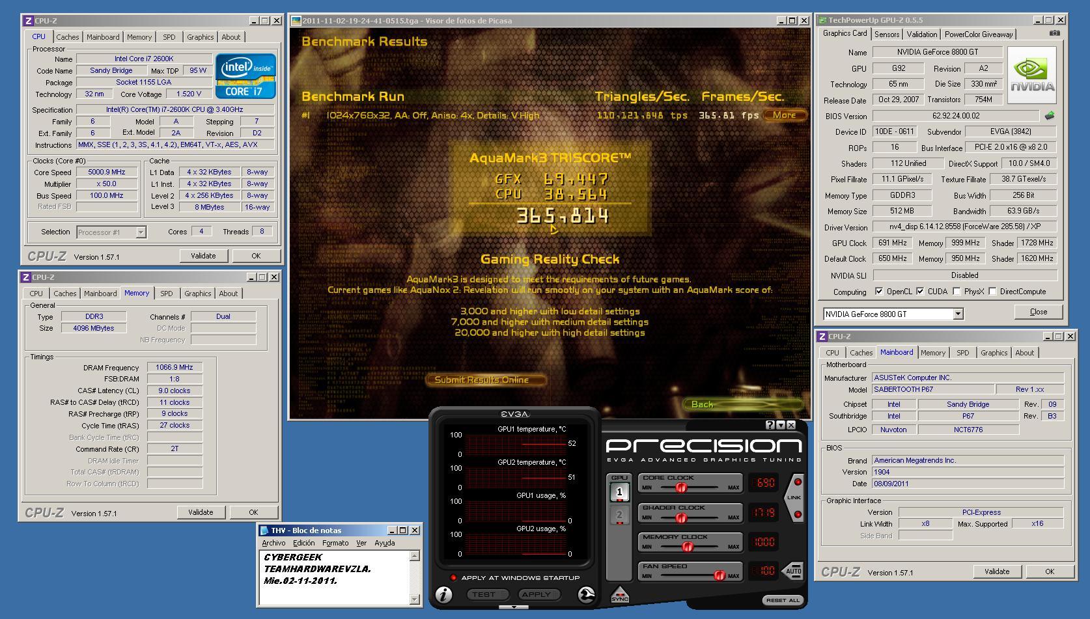
Task: Click the Intel Core i7 logo in CPU-Z
Action: [x=245, y=77]
